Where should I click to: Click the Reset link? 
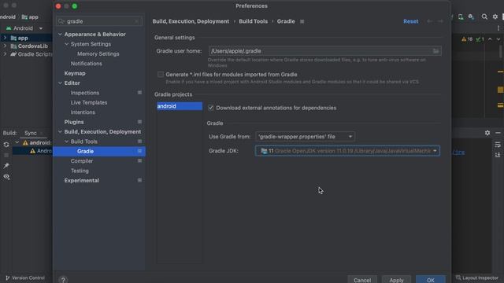coord(410,21)
